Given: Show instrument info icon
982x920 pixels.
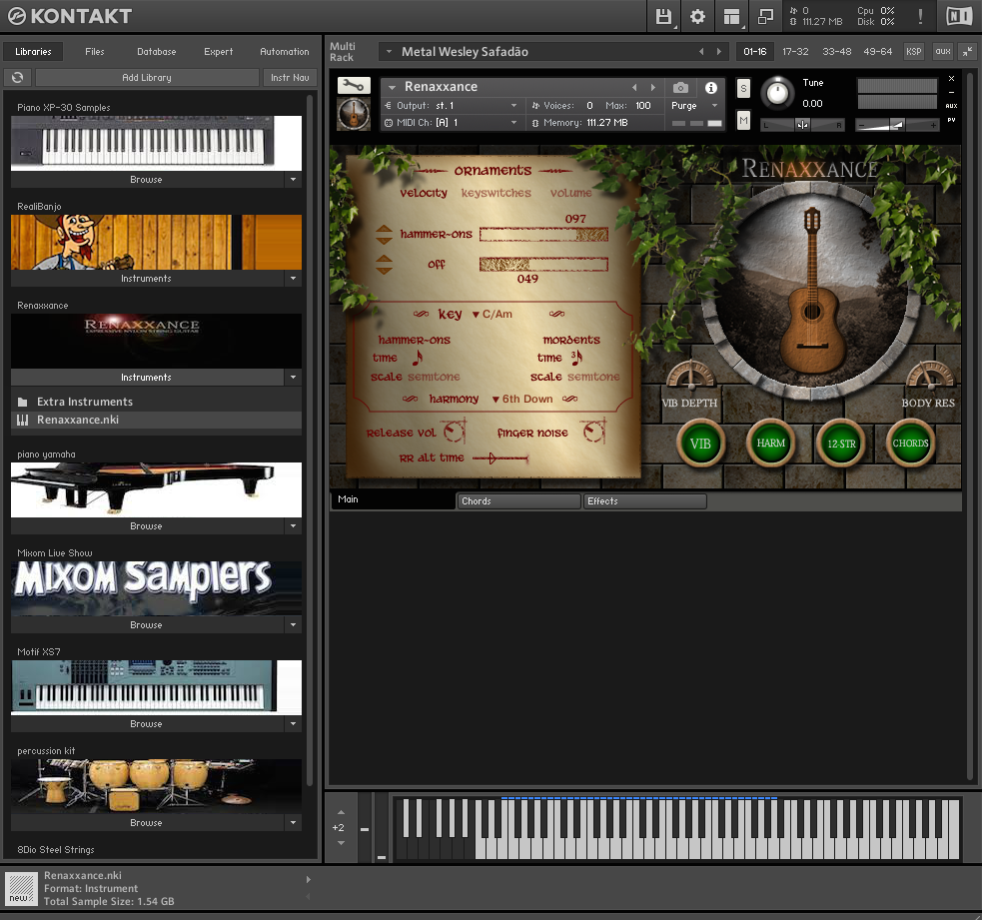Looking at the screenshot, I should (x=711, y=87).
